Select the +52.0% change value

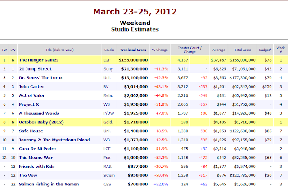(x=161, y=184)
